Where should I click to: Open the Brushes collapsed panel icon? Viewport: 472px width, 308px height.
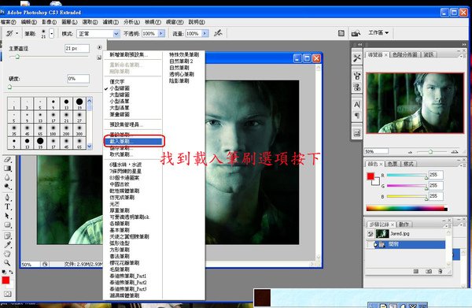click(357, 76)
